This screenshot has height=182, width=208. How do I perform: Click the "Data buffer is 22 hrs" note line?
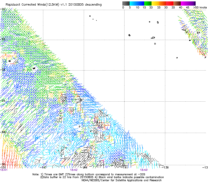coord(102,177)
